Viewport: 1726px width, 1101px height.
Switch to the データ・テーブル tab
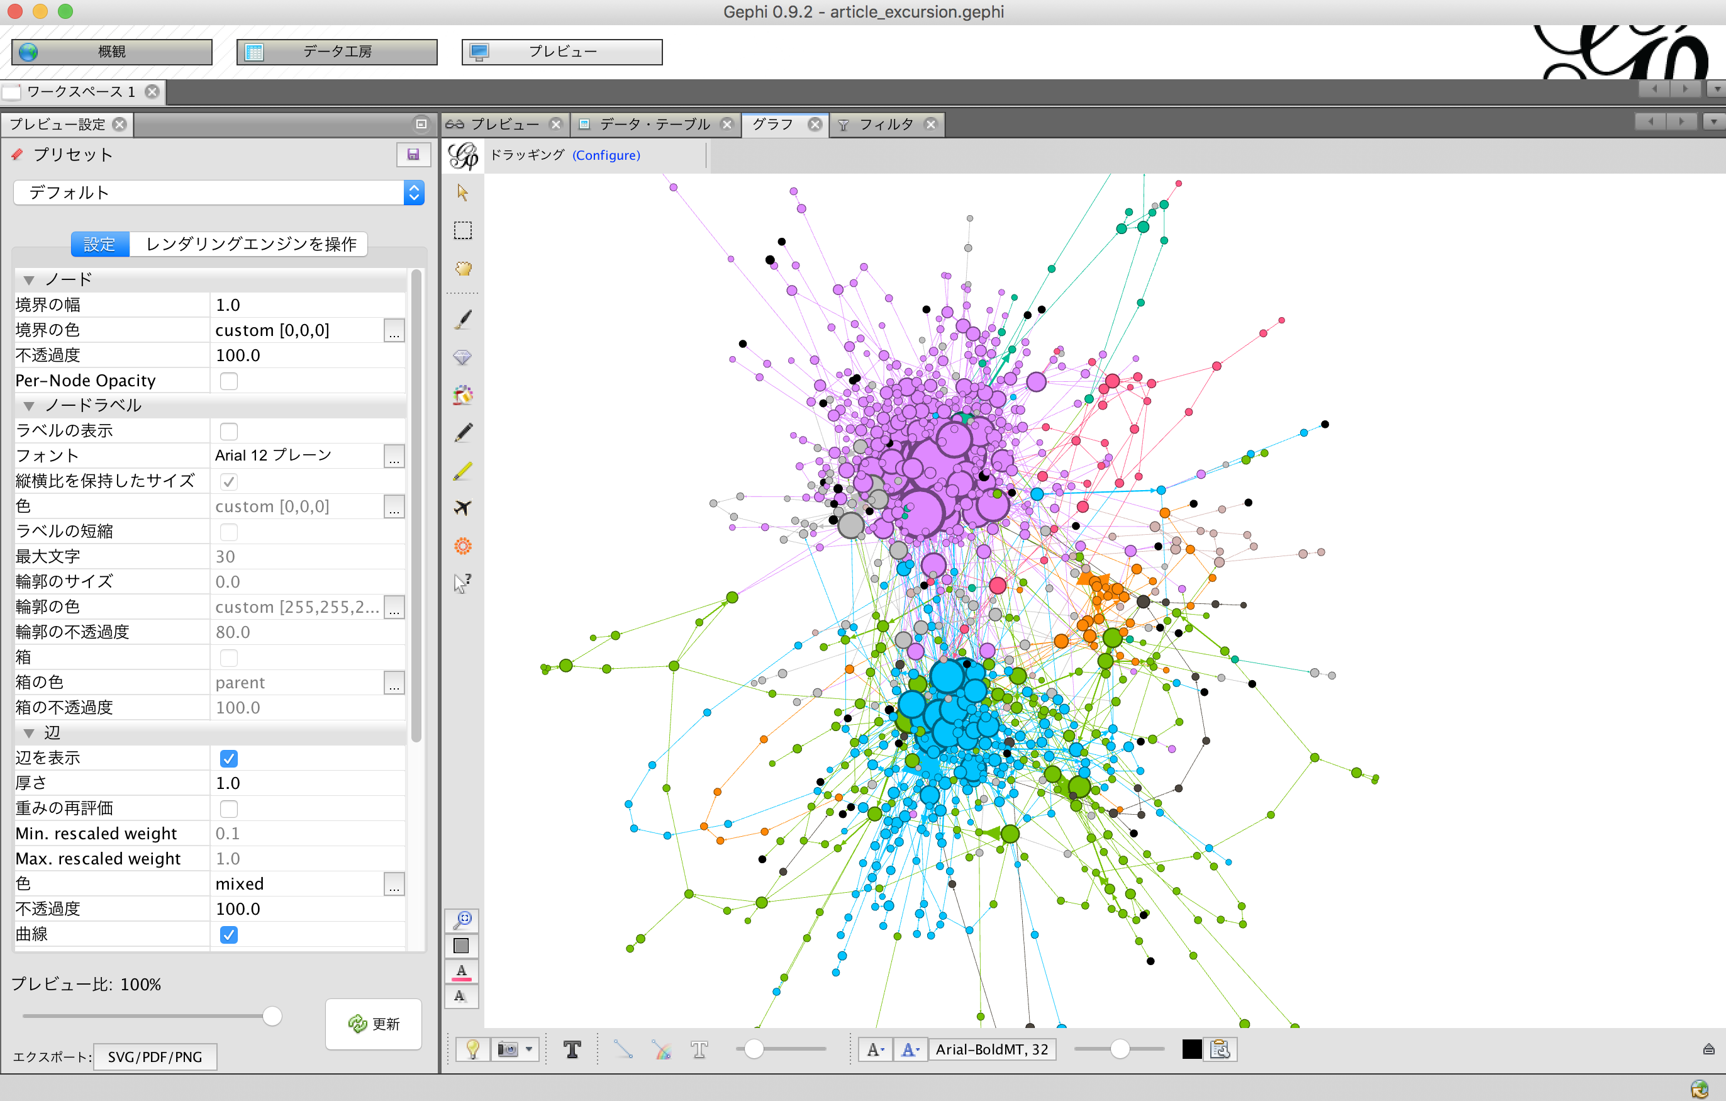point(654,124)
